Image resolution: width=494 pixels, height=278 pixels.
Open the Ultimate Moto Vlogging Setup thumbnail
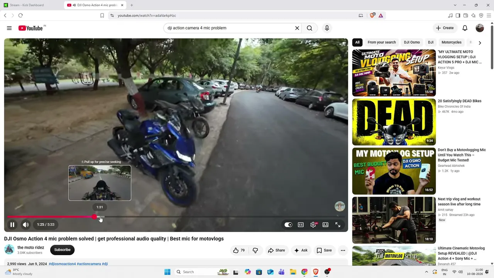tap(394, 73)
